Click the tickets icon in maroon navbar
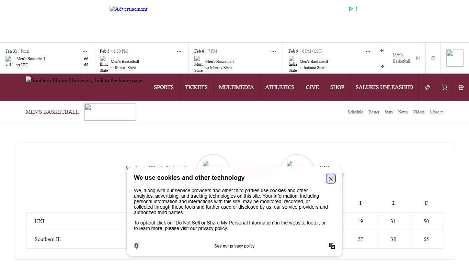This screenshot has height=264, width=469. click(x=427, y=87)
